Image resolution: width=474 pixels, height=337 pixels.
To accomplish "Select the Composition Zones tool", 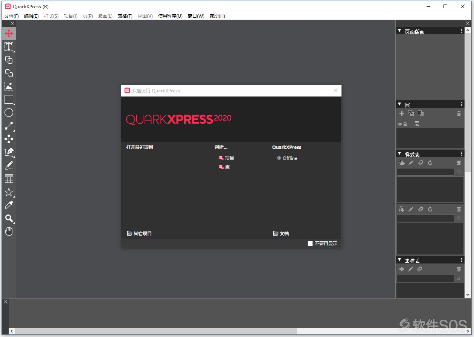I will click(9, 139).
